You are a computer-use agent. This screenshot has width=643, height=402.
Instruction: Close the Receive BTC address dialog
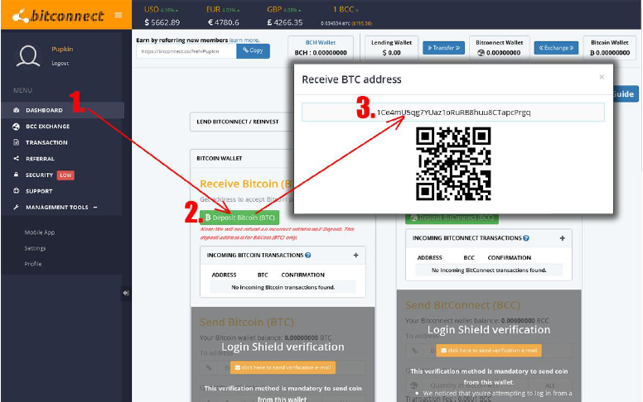click(602, 77)
